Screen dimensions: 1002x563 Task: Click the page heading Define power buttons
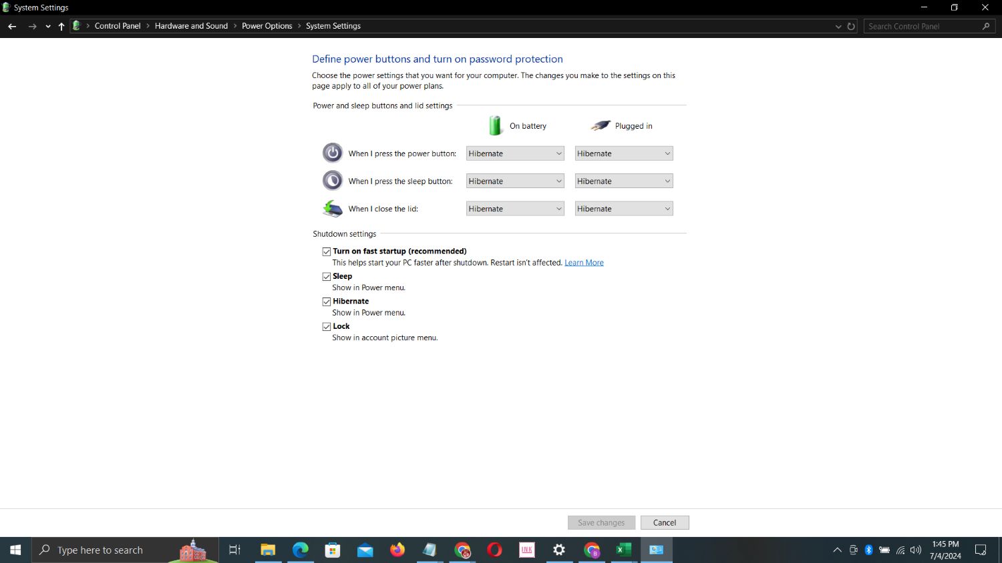(x=438, y=59)
